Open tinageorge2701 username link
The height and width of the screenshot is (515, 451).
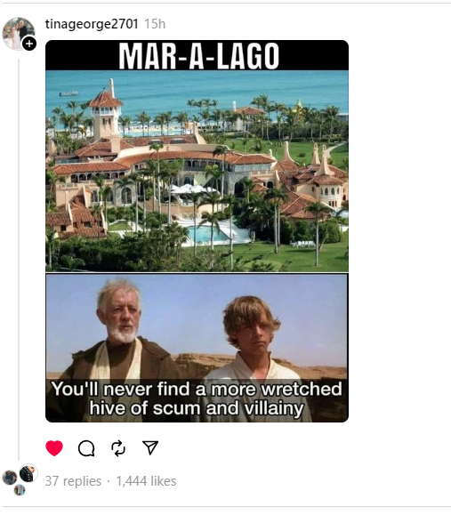click(92, 24)
